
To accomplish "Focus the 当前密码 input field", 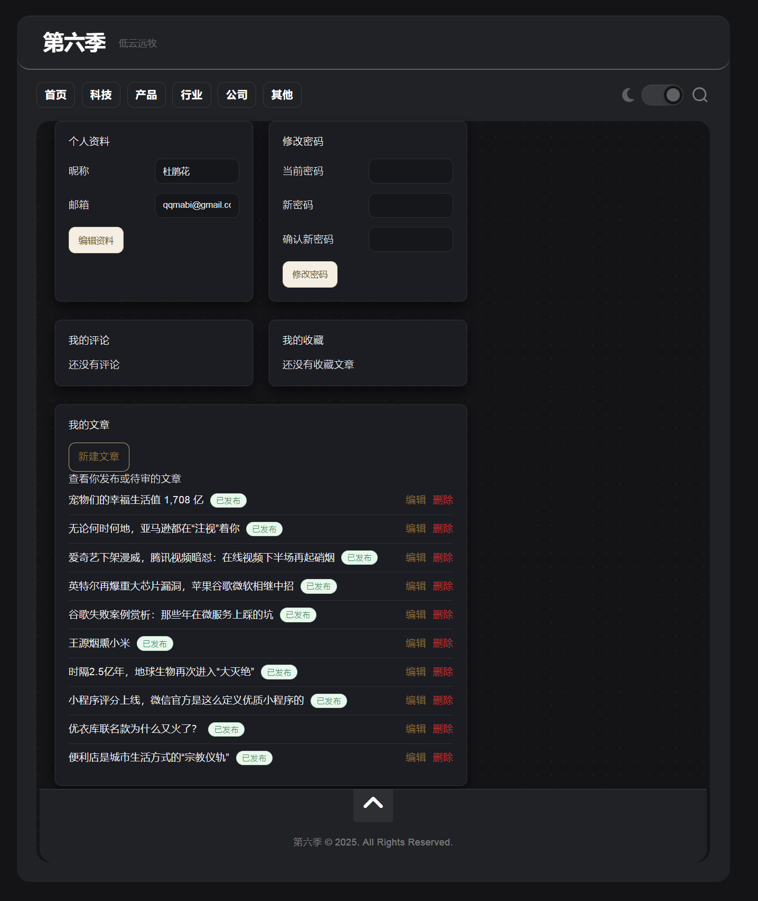I will pos(411,171).
